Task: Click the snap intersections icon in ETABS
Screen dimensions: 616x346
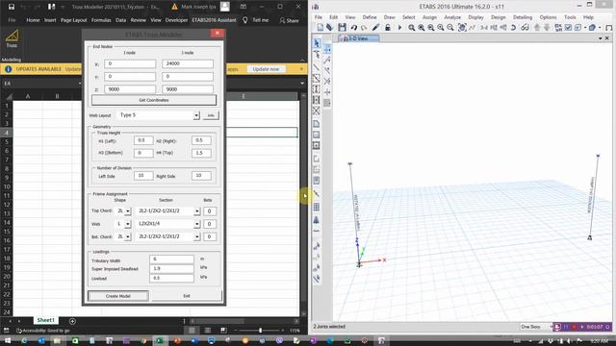Action: click(x=327, y=81)
